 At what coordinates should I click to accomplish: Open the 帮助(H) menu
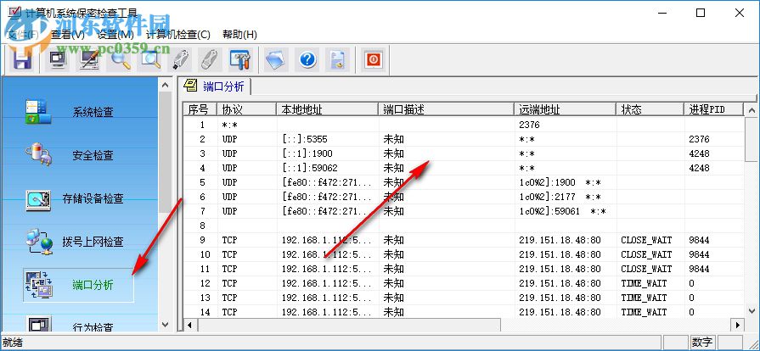pos(239,35)
